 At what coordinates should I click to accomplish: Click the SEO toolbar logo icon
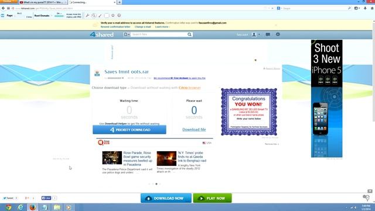pyautogui.click(x=2, y=16)
